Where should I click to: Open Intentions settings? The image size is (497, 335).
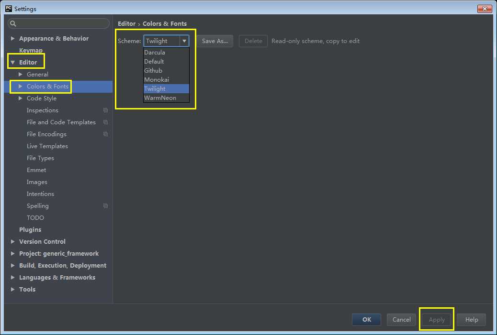[x=40, y=194]
